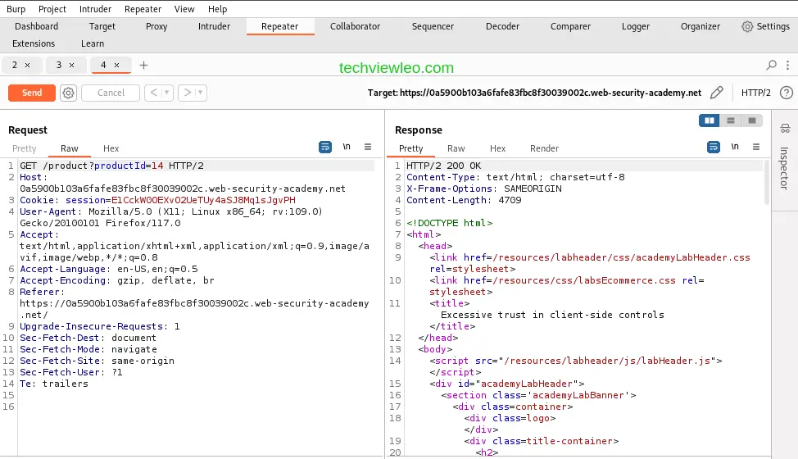Open Burp Settings
This screenshot has height=459, width=798.
[765, 26]
